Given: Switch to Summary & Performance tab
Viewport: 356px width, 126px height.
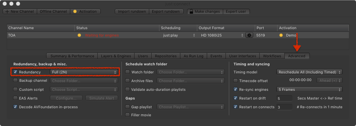Looking at the screenshot, I should (x=72, y=56).
